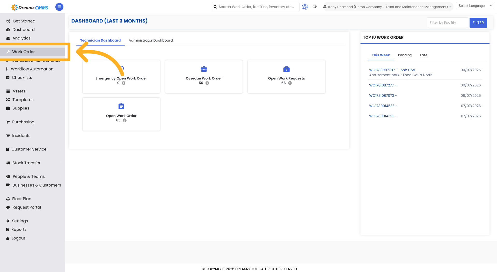
Task: Toggle the sidebar hamburger menu button
Action: pos(59,7)
